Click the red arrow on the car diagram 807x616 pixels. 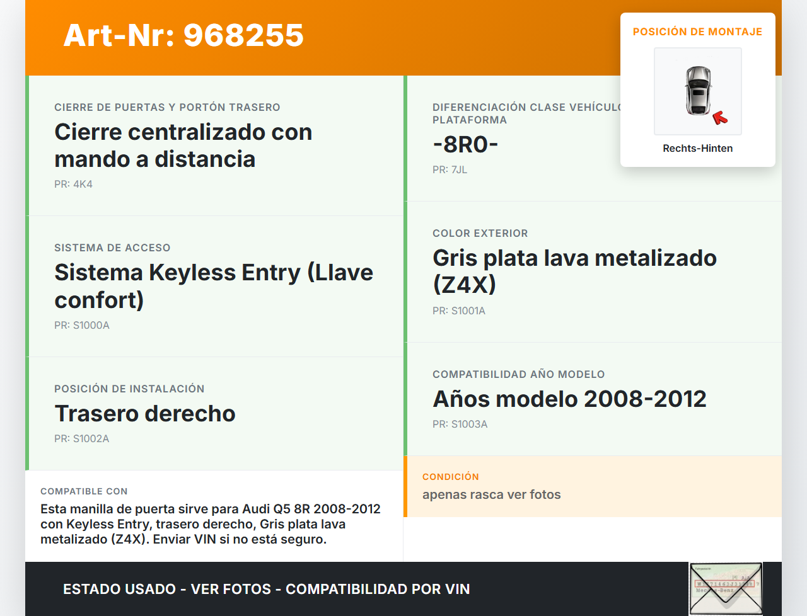tap(719, 118)
